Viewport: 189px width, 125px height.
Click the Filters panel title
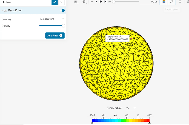(x=7, y=2)
